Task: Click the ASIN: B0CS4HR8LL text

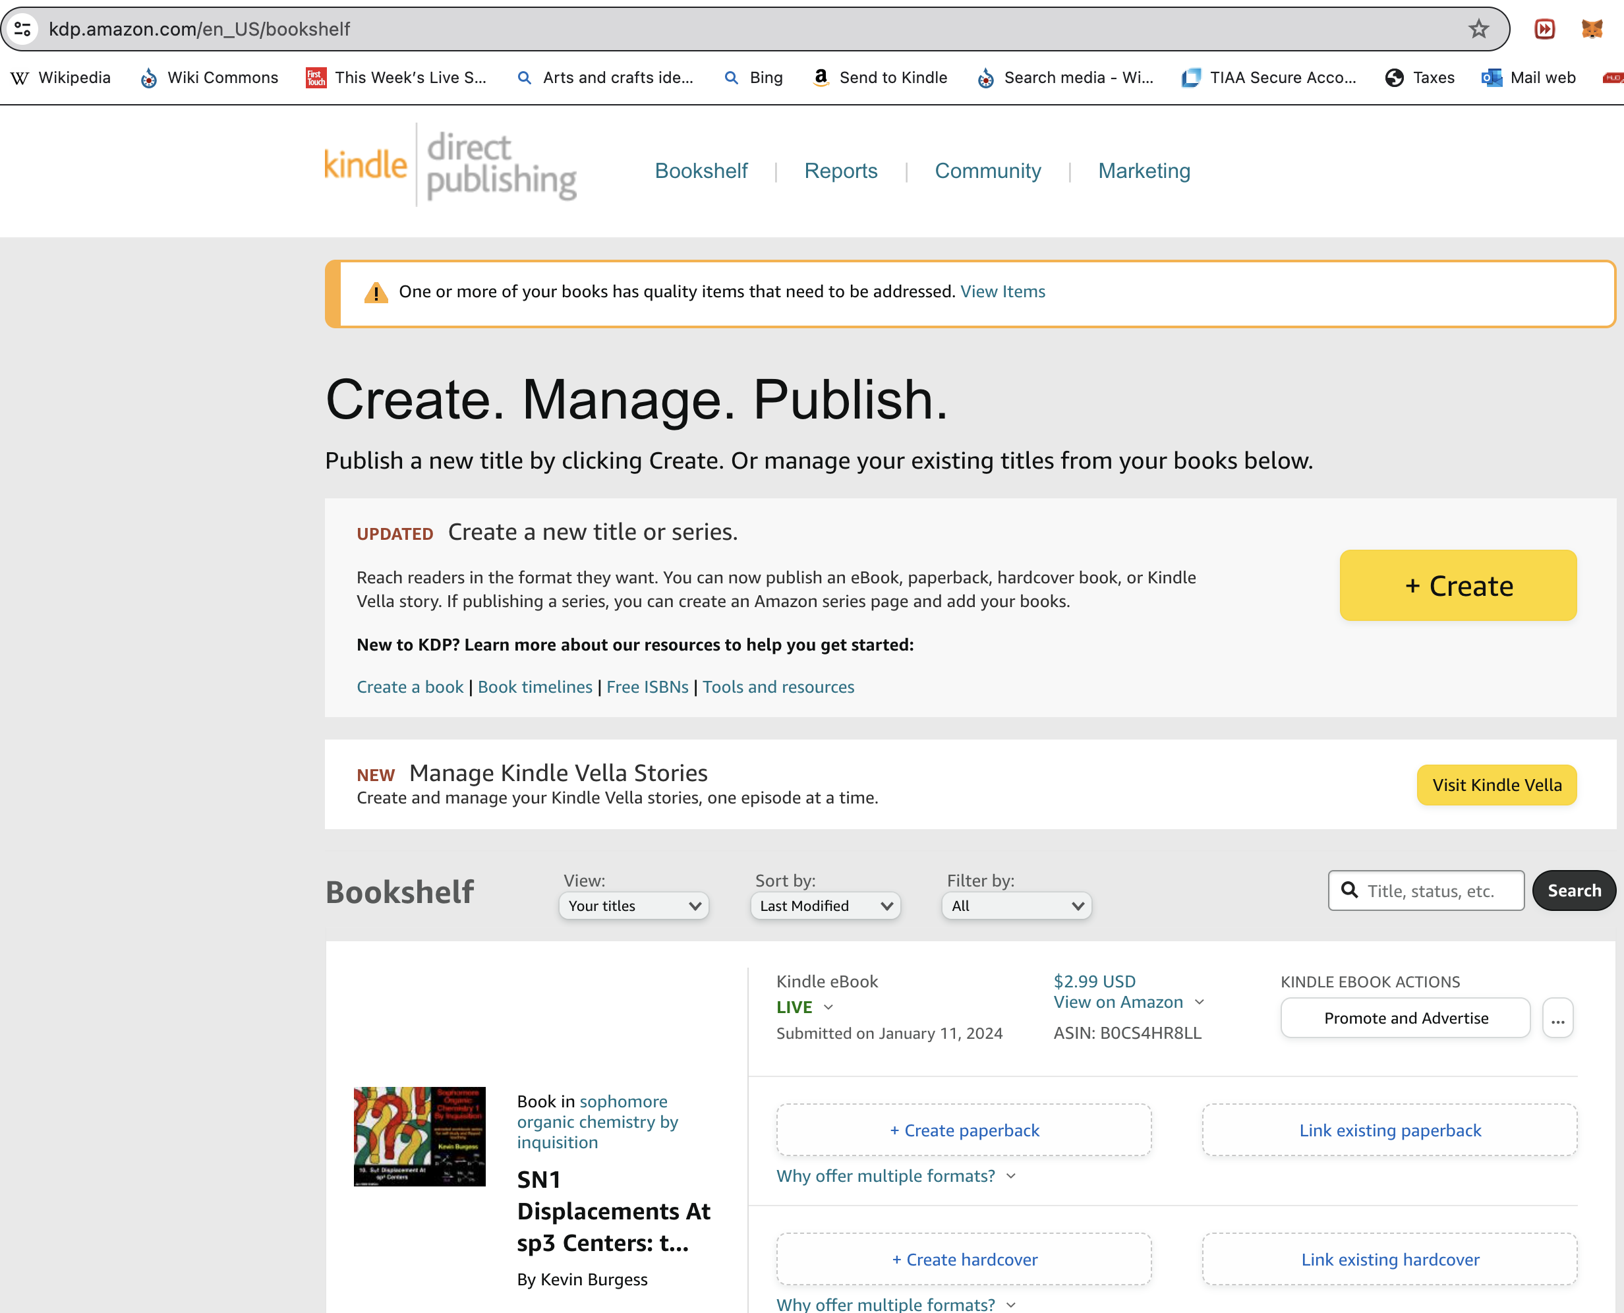Action: (x=1128, y=1033)
